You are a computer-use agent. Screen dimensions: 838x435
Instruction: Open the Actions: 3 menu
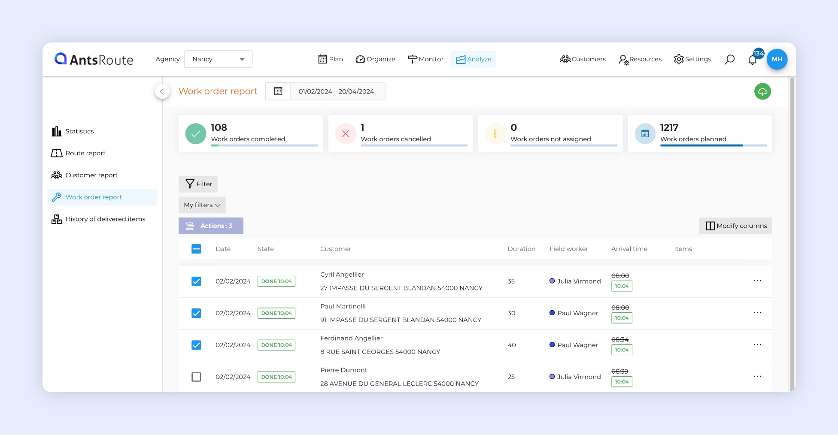pyautogui.click(x=211, y=226)
